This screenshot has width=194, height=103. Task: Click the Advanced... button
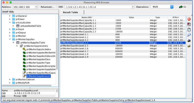coord(47,7)
